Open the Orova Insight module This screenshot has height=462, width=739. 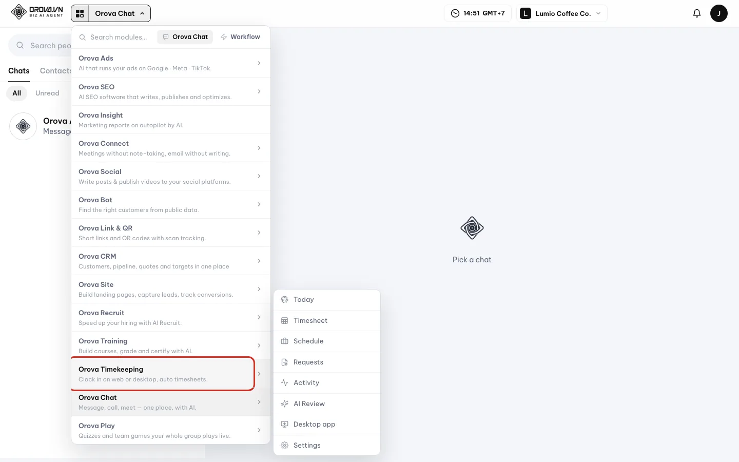coord(171,120)
